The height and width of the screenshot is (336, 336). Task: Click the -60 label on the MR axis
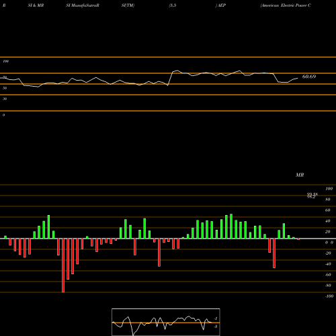coord(328,275)
